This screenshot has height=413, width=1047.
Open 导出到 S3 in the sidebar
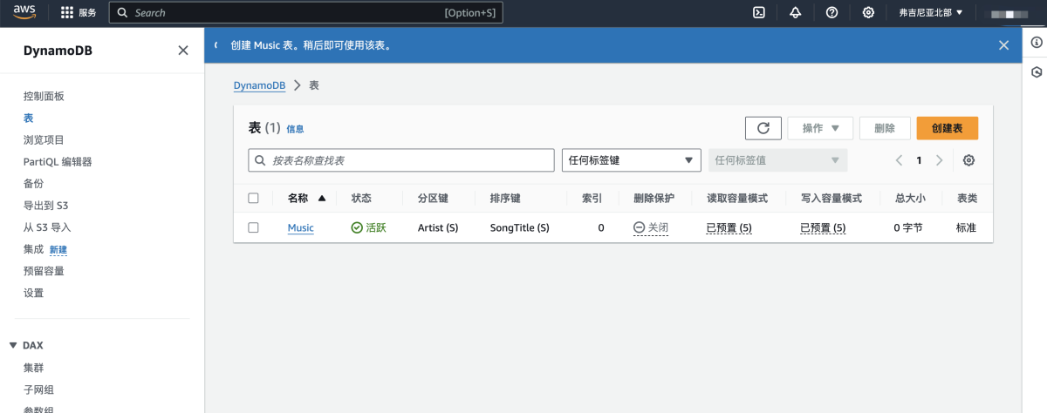(45, 206)
